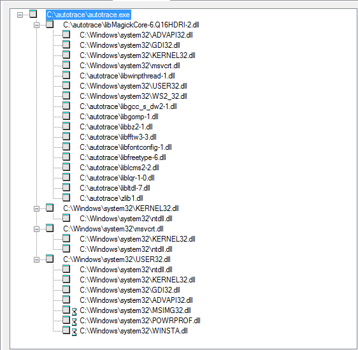Select ntdll.dll under top-level KERNEL32.dll

click(126, 219)
